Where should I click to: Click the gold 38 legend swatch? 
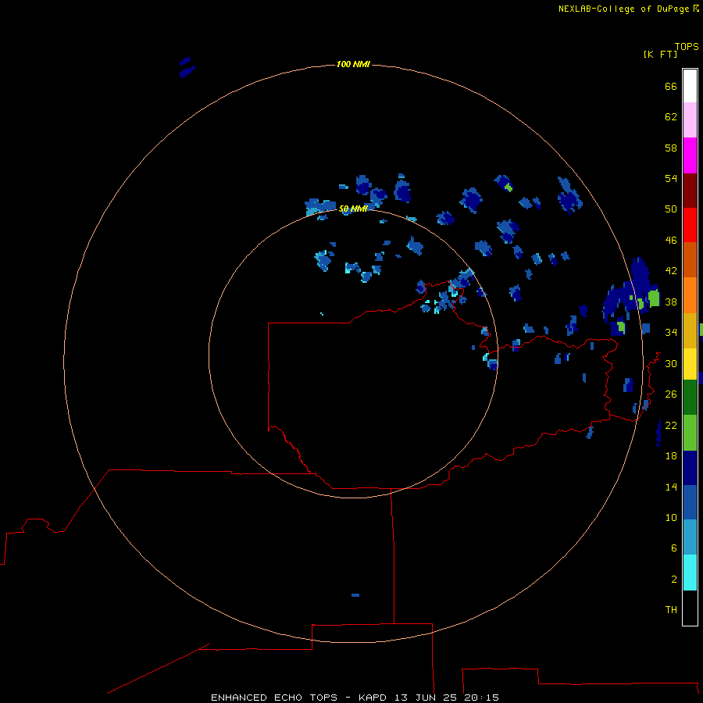tap(690, 330)
